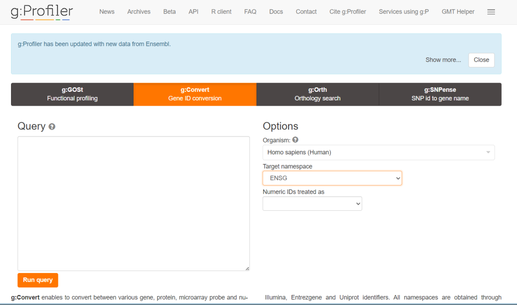The height and width of the screenshot is (305, 517).
Task: Switch to the g:Orth Orthology search tab
Action: (317, 94)
